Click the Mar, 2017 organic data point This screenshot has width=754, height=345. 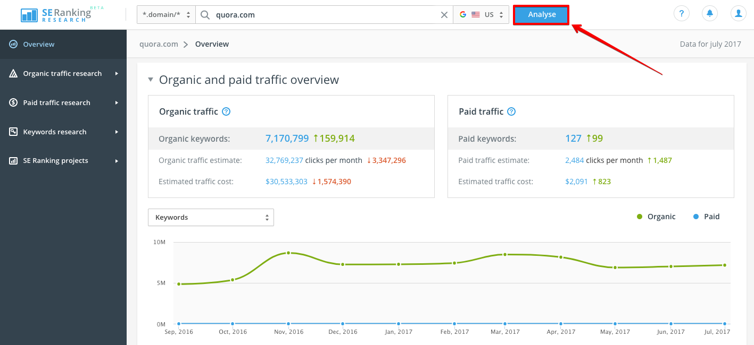(504, 254)
